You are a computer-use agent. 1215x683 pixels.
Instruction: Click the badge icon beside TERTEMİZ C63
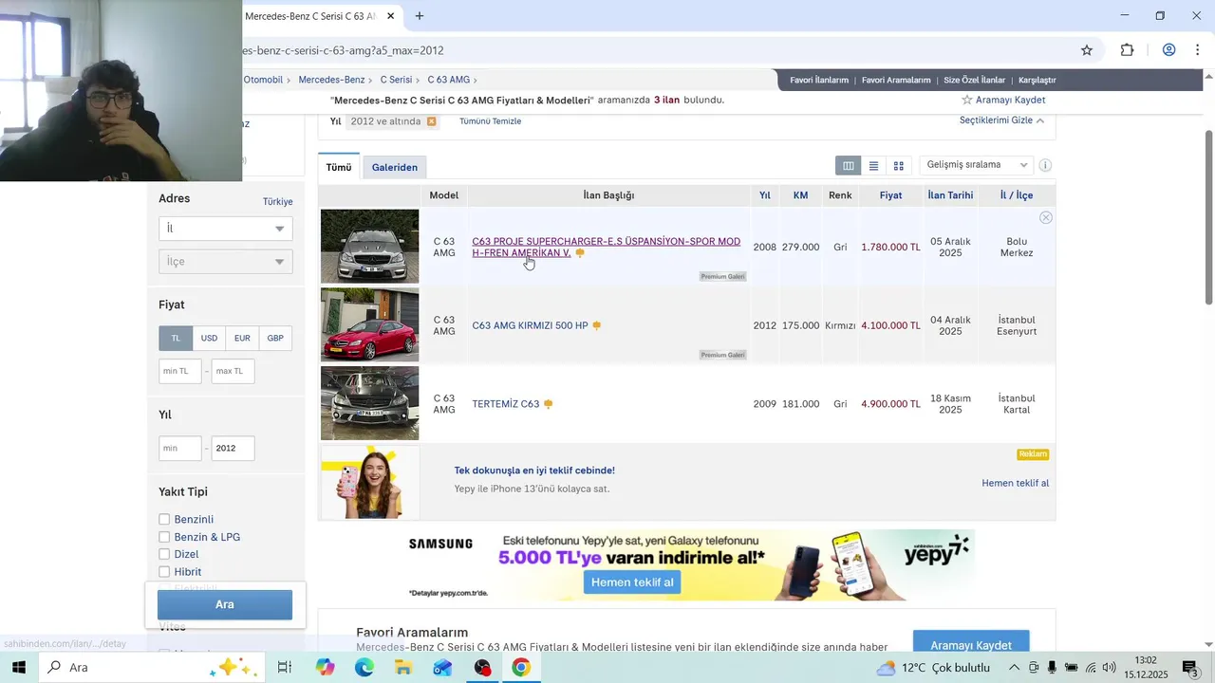tap(548, 404)
